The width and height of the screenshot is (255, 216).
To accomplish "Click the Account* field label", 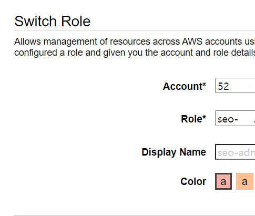I will point(185,86).
